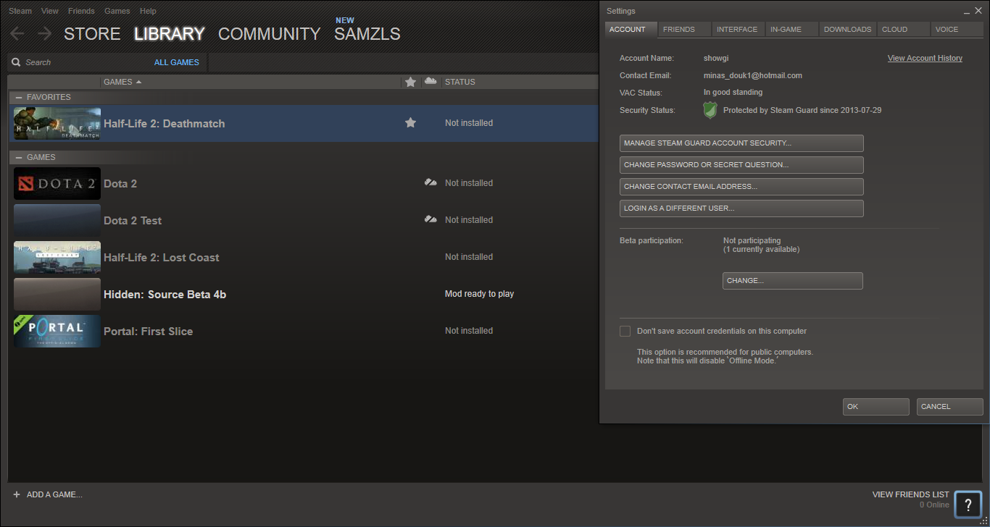The height and width of the screenshot is (527, 990).
Task: Click Change Password or Secret Question button
Action: [x=741, y=165]
